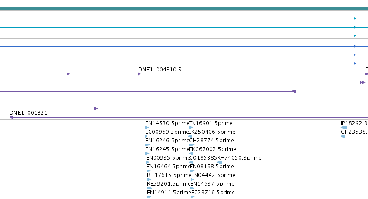This screenshot has height=199, width=368.
Task: Pick the GH28774.5prime feature label
Action: point(211,141)
